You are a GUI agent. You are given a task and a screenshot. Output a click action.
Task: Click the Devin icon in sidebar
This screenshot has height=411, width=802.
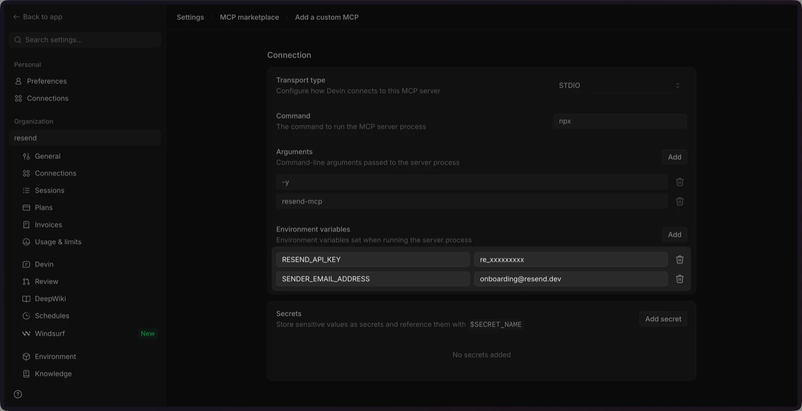point(26,264)
